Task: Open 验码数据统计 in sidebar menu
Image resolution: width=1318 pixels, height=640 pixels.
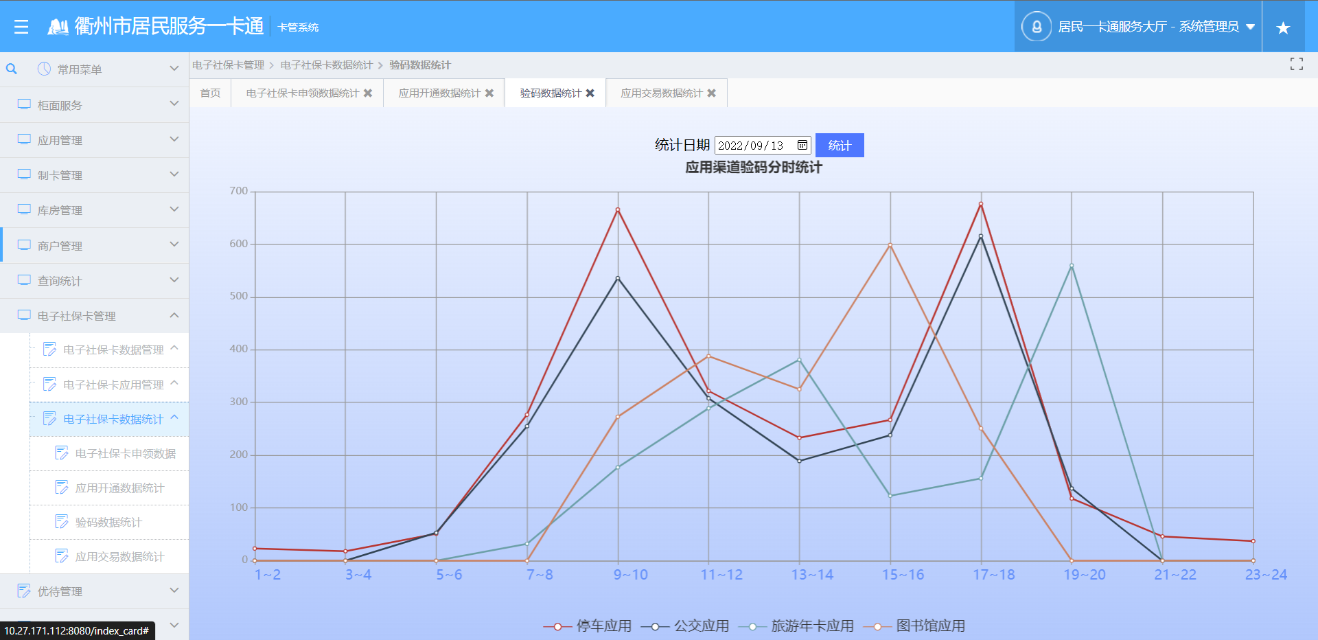Action: pyautogui.click(x=108, y=523)
